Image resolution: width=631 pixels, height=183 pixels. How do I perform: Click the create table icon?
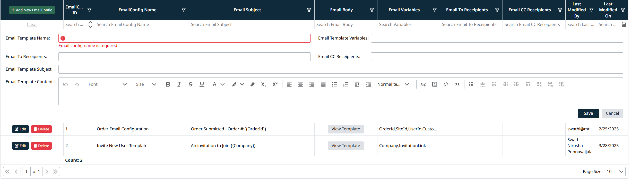pyautogui.click(x=471, y=84)
